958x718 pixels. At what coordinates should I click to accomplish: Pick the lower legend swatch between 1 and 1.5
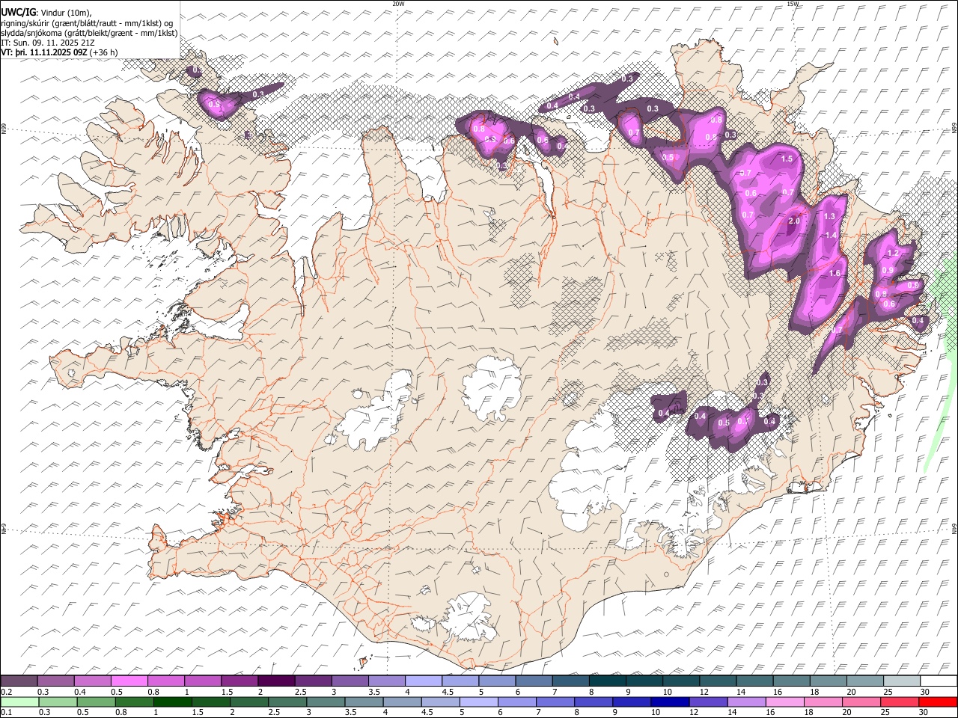[x=172, y=702]
